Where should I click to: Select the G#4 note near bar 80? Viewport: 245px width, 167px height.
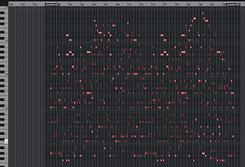point(183,52)
